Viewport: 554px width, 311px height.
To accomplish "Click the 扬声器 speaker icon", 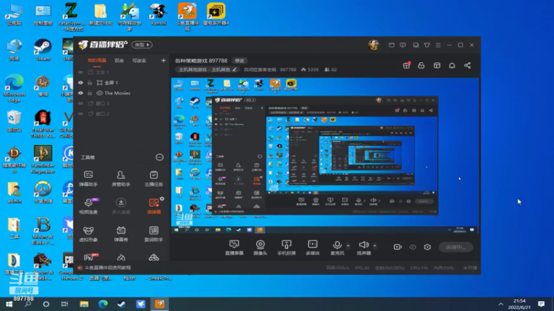I will click(364, 245).
